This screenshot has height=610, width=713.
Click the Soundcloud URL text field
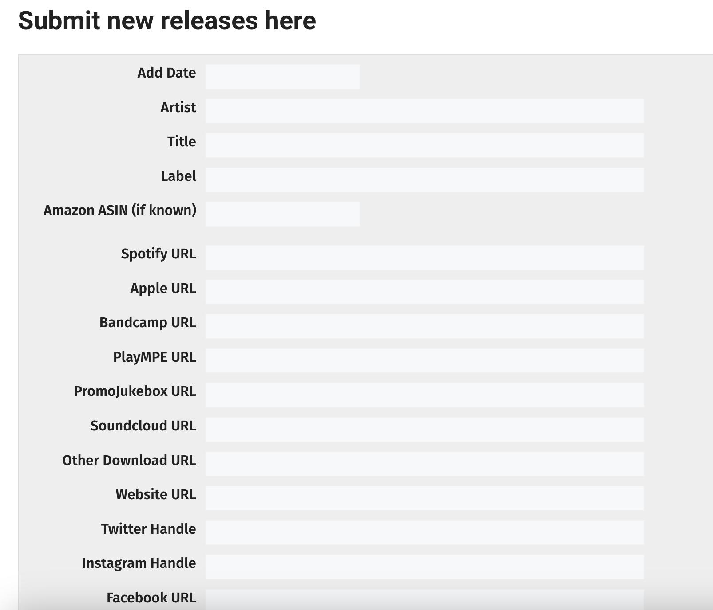coord(424,429)
